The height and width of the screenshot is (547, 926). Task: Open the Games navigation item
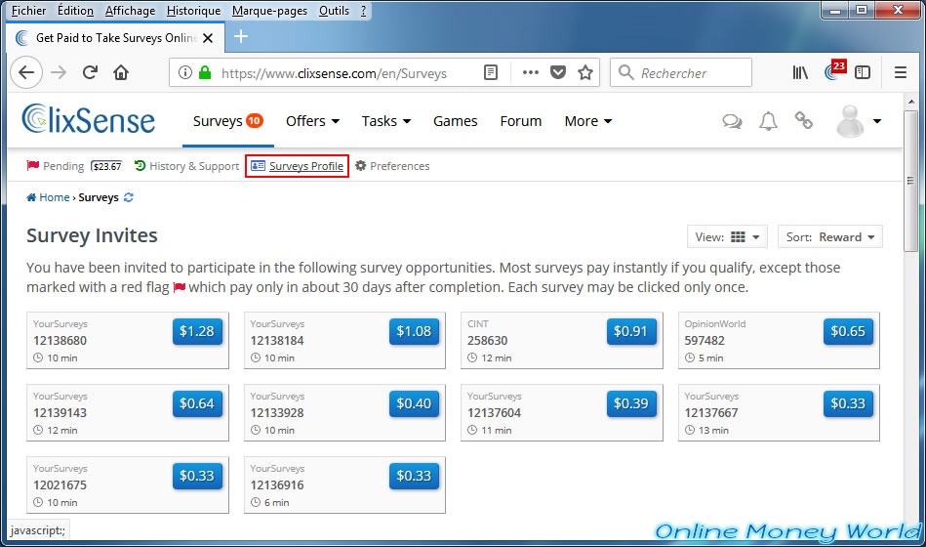pos(456,121)
